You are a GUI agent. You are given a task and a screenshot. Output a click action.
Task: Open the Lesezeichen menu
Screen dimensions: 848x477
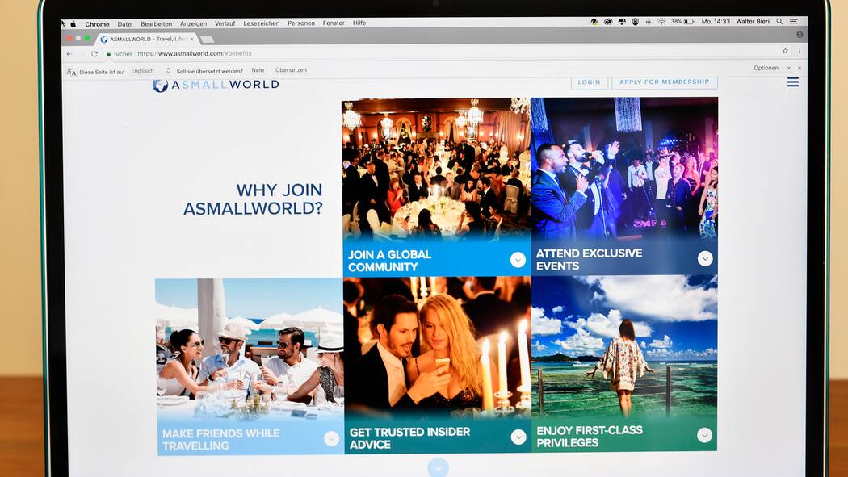(x=261, y=23)
